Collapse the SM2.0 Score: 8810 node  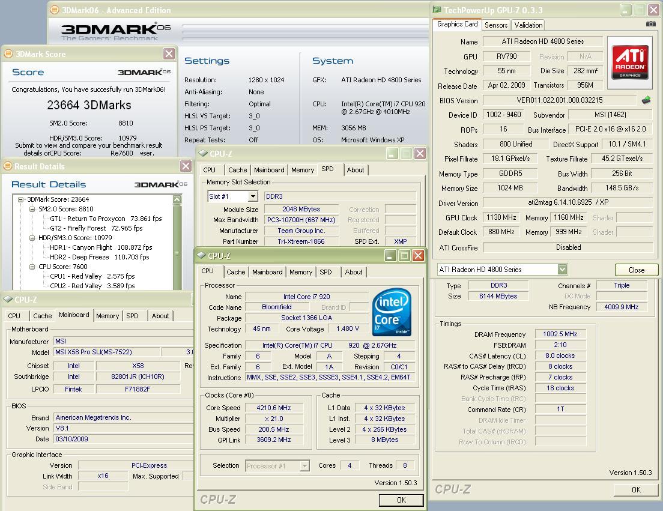32,209
